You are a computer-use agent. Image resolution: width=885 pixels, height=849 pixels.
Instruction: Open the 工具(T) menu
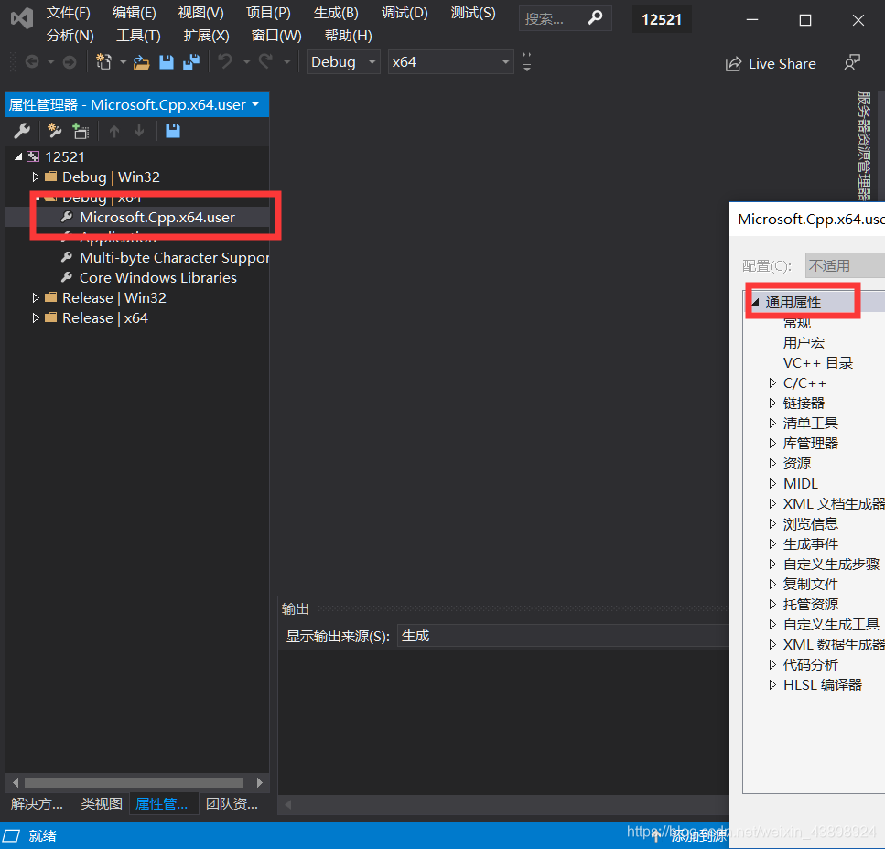tap(138, 36)
